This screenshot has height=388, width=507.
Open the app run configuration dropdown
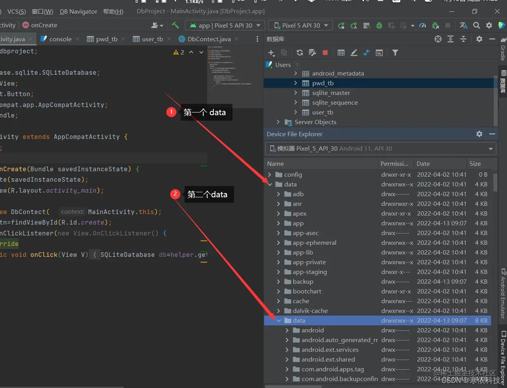coord(225,25)
